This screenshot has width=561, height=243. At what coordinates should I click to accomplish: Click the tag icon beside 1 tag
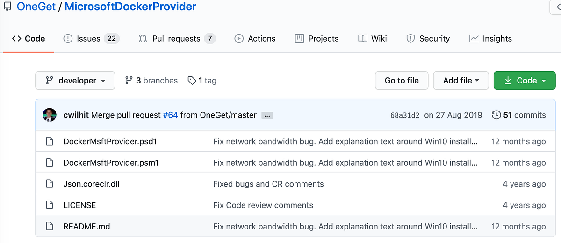point(192,81)
